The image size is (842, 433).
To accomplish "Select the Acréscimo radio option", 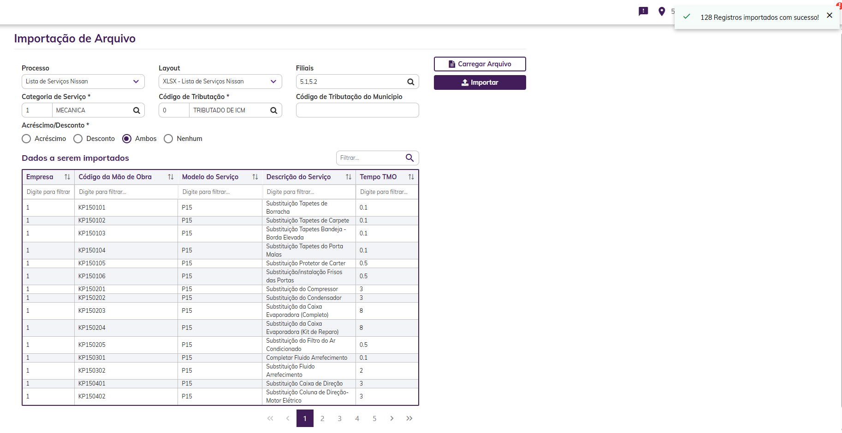I will (27, 139).
